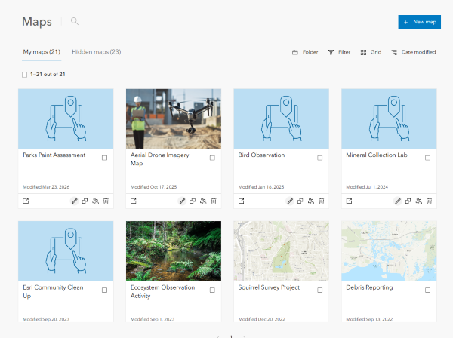Edit the Aerial Drone Imagery Map

point(182,201)
